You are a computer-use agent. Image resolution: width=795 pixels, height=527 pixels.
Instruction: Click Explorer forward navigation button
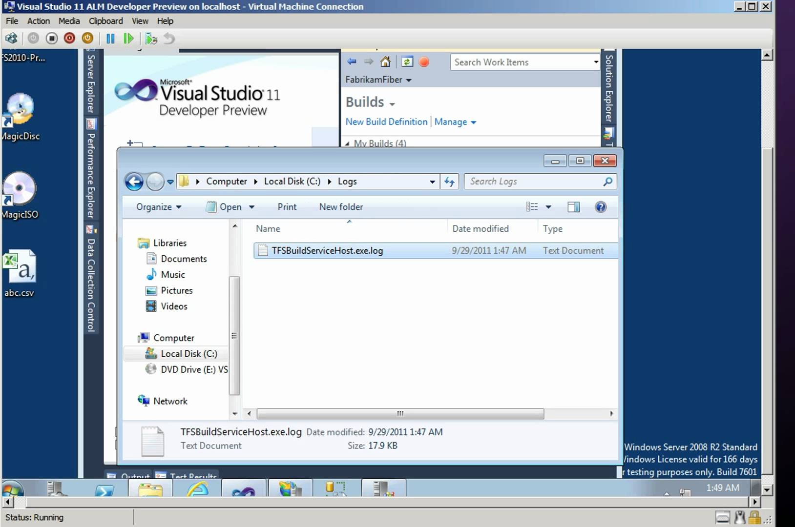[x=155, y=182]
